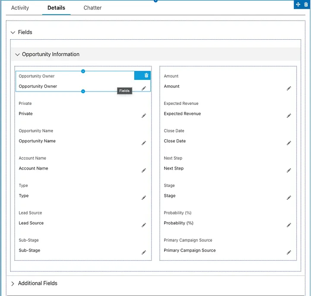311x296 pixels.
Task: Select the Stage field
Action: tap(228, 191)
